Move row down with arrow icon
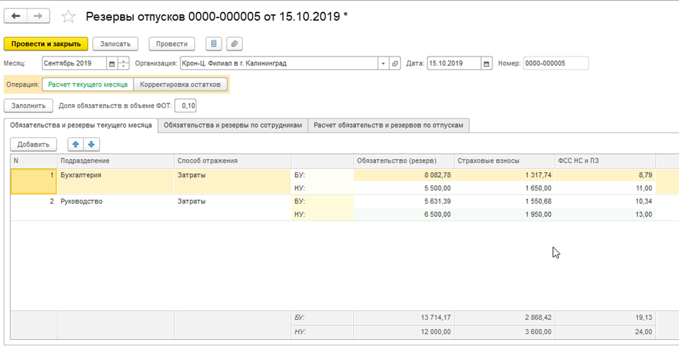Image resolution: width=679 pixels, height=346 pixels. tap(91, 144)
